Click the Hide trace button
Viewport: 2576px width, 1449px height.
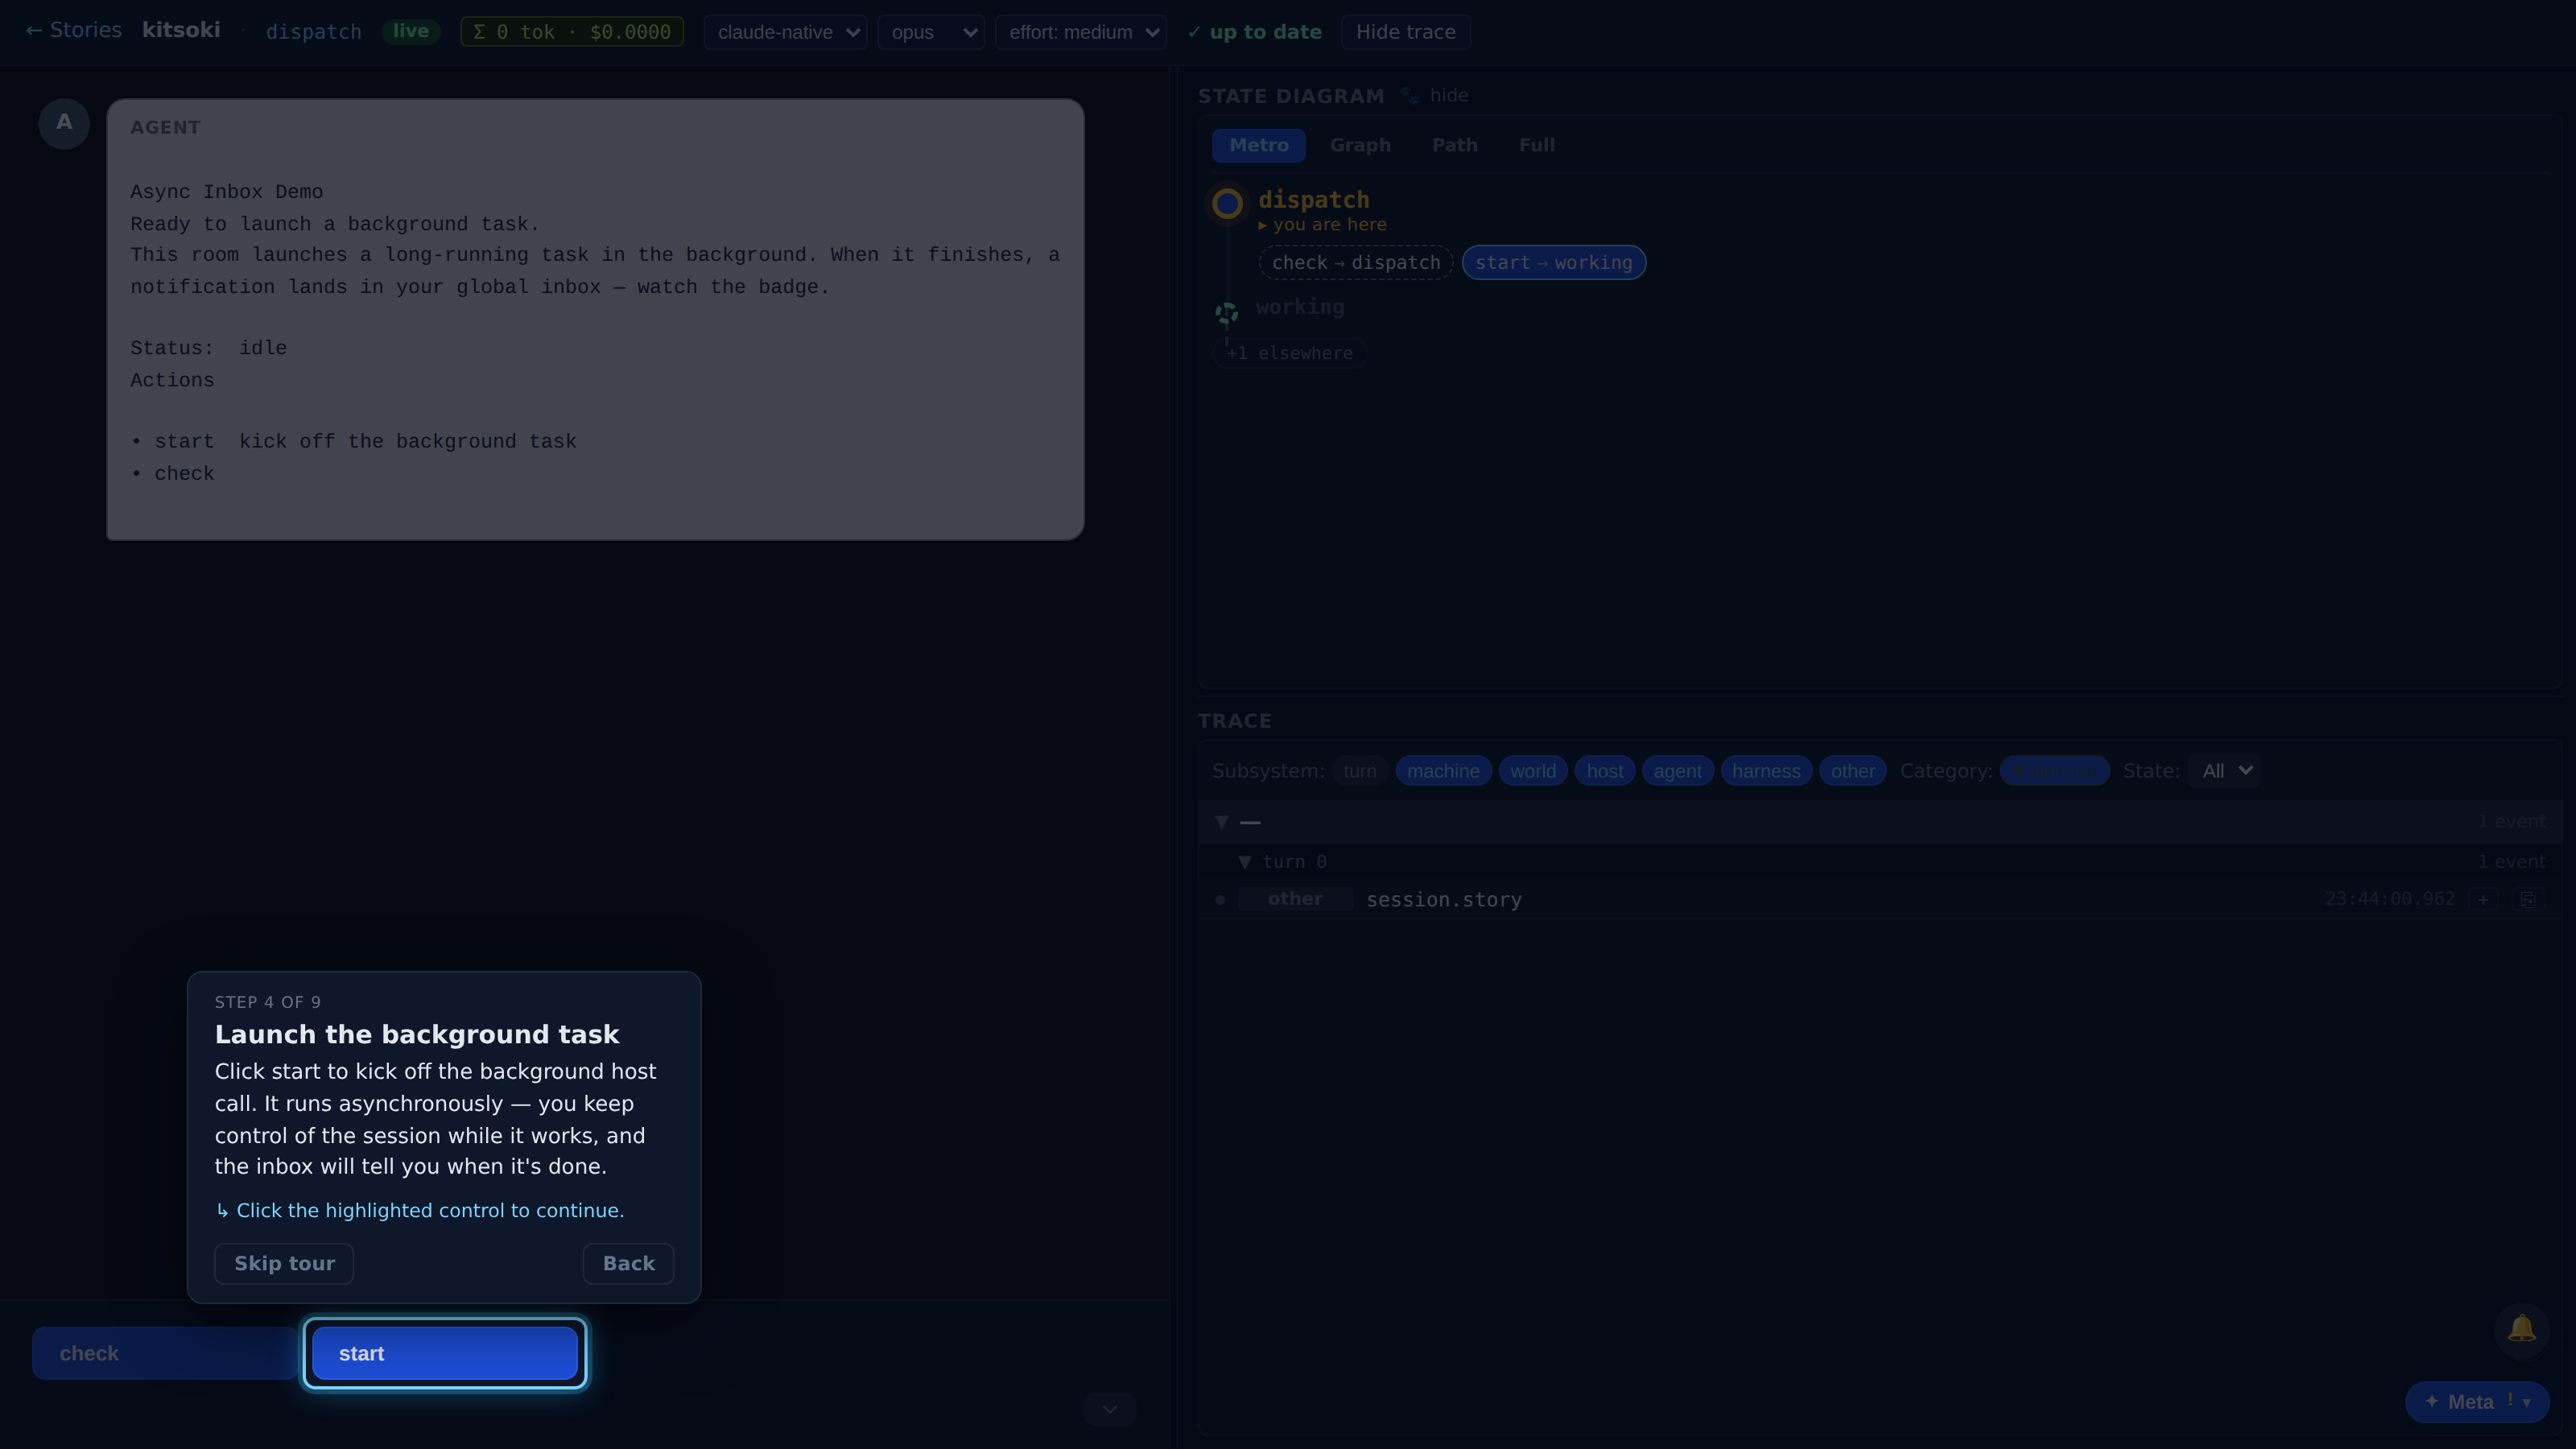pyautogui.click(x=1405, y=32)
